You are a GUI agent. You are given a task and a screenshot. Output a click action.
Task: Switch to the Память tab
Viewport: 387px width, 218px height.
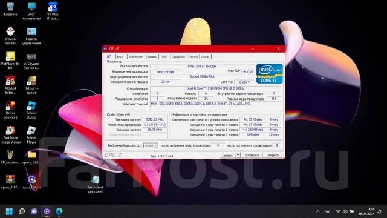152,57
